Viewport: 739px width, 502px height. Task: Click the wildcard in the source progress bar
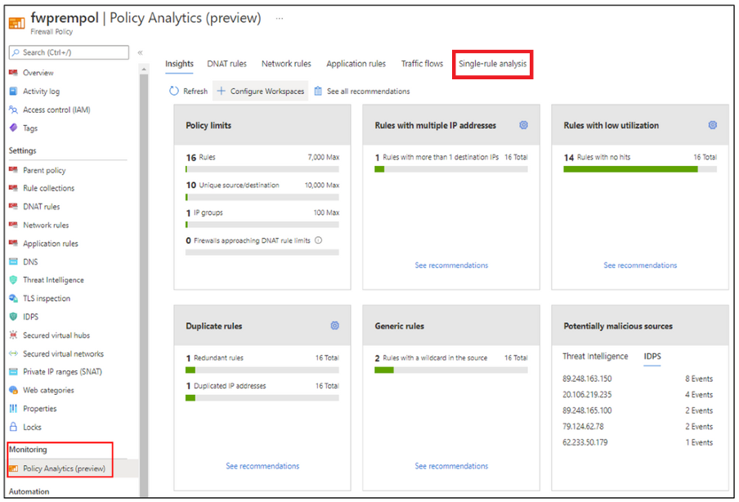click(x=451, y=370)
